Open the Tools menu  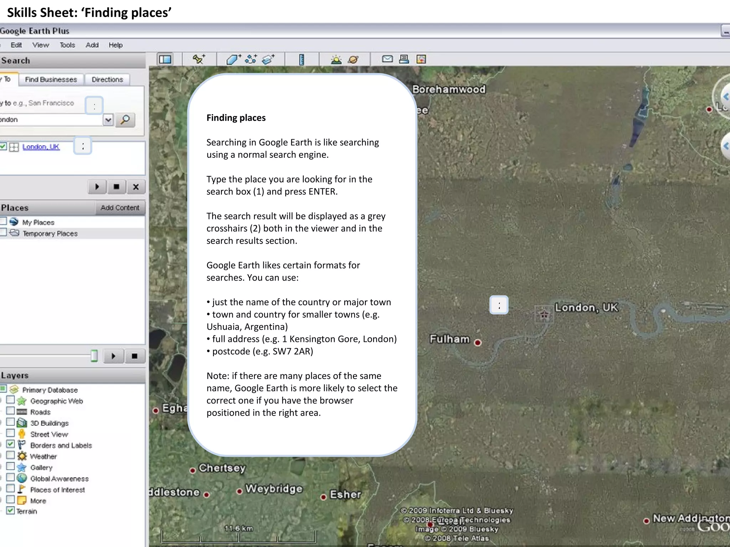click(x=67, y=45)
